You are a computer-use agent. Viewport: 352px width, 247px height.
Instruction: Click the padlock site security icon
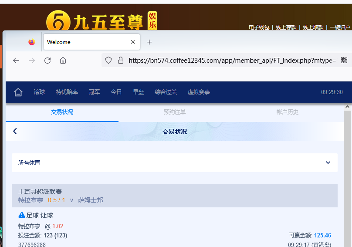click(121, 61)
